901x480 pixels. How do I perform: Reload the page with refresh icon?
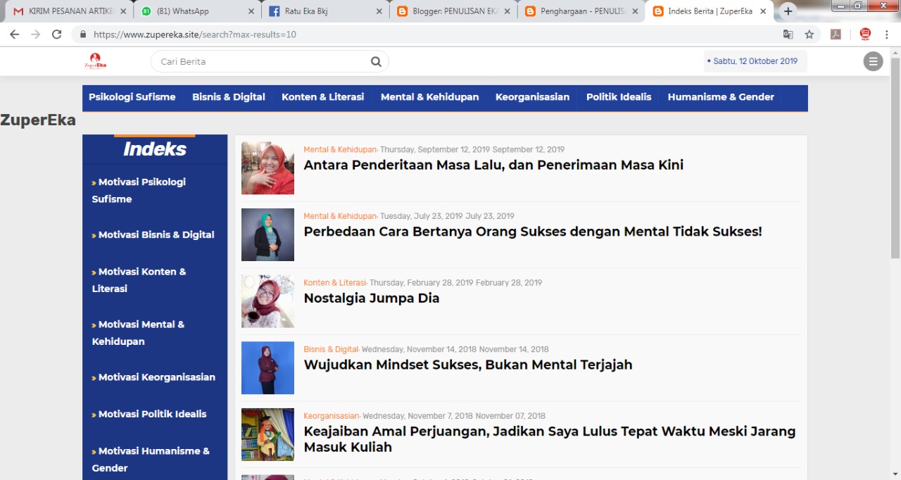56,34
